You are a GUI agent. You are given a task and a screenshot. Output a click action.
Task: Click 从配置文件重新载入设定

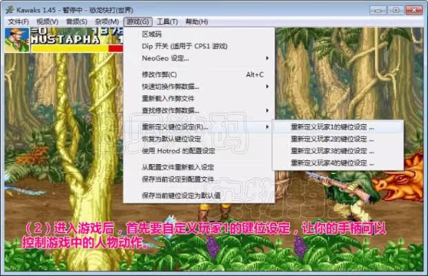pyautogui.click(x=199, y=167)
